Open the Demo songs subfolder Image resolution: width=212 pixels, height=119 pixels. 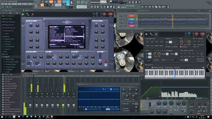(10, 59)
